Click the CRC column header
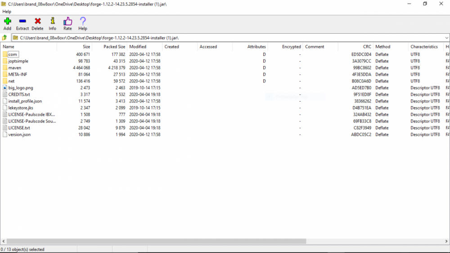Image resolution: width=450 pixels, height=253 pixels. click(367, 47)
